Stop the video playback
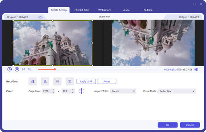The height and width of the screenshot is (132, 206). (17, 69)
